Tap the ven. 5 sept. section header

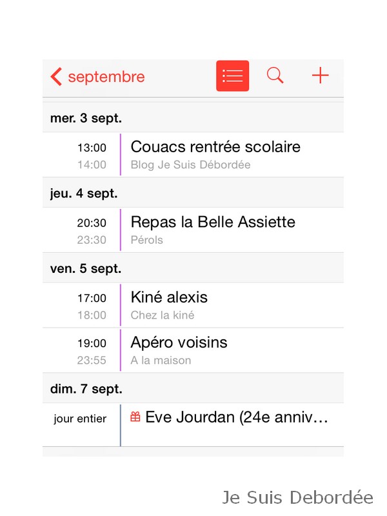point(85,268)
